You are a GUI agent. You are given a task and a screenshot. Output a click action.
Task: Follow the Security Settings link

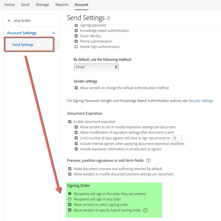pos(201,101)
